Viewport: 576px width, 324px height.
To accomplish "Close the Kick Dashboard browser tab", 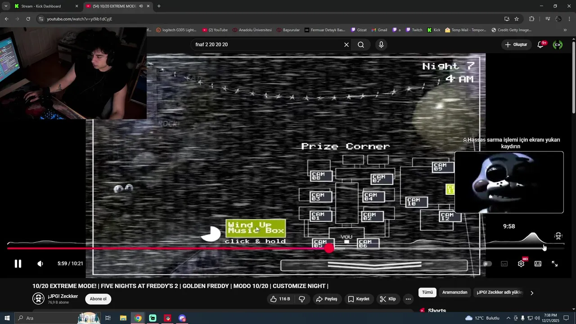I will [x=76, y=6].
